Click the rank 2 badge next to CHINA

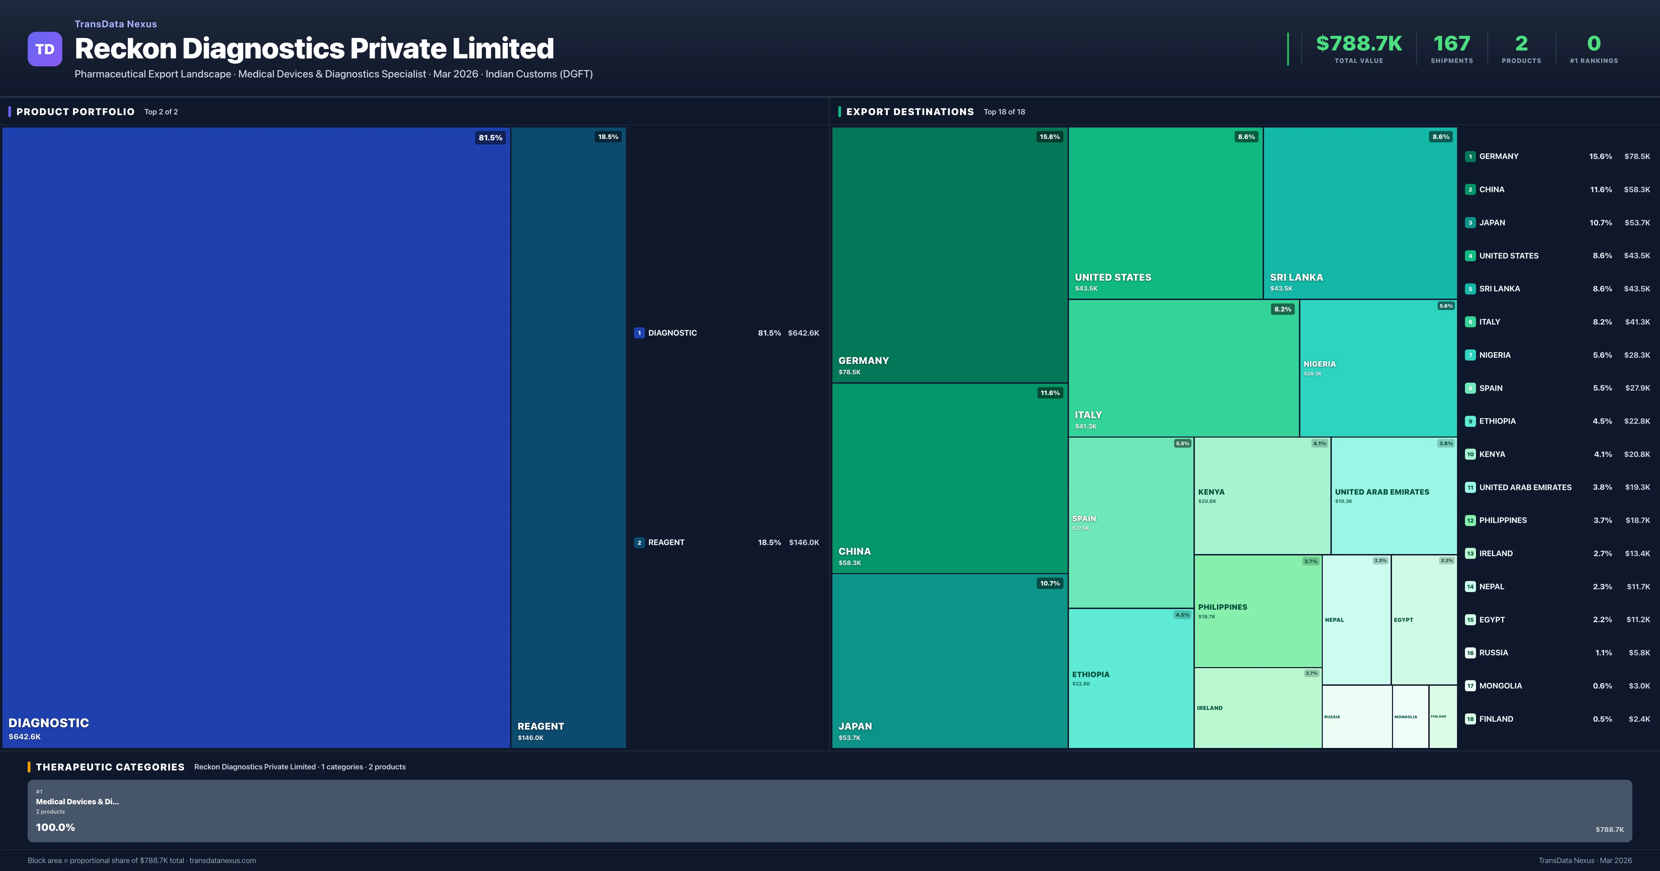click(x=1471, y=189)
